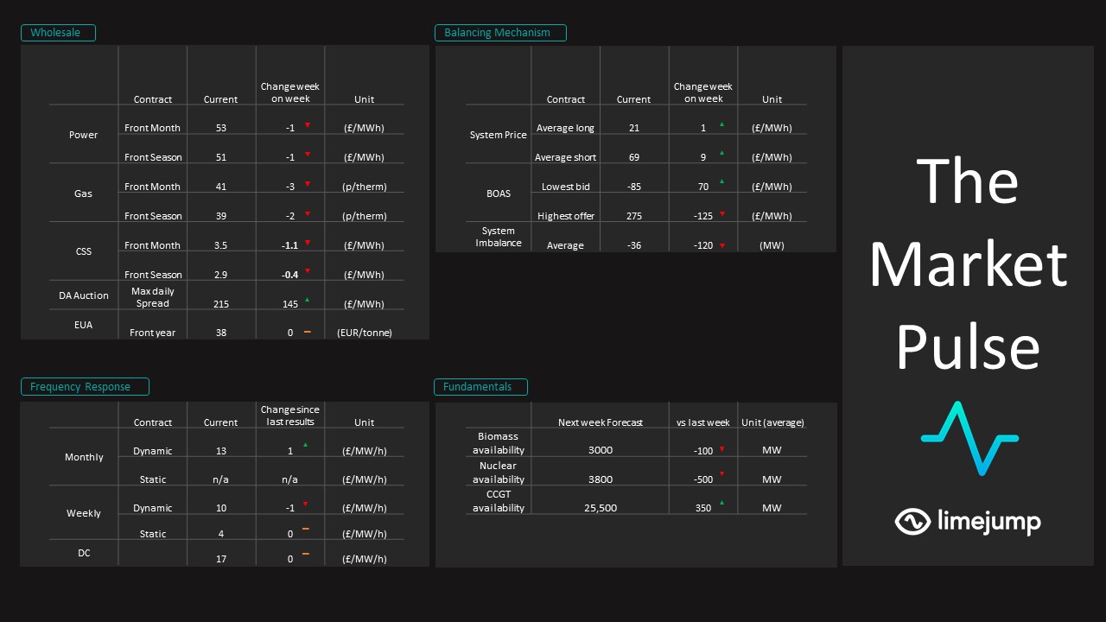The height and width of the screenshot is (622, 1106).
Task: Select the Monthly row label
Action: (x=84, y=457)
